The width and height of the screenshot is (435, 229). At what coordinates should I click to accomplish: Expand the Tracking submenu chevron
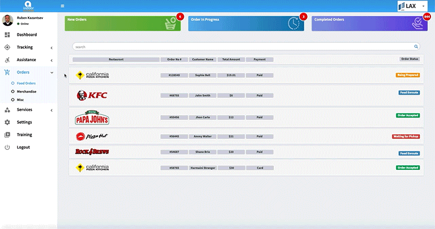(x=52, y=48)
